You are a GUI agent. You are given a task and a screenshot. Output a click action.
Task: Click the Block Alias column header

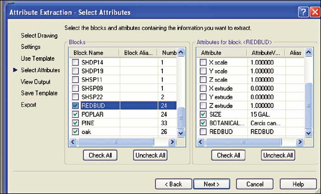pos(138,53)
